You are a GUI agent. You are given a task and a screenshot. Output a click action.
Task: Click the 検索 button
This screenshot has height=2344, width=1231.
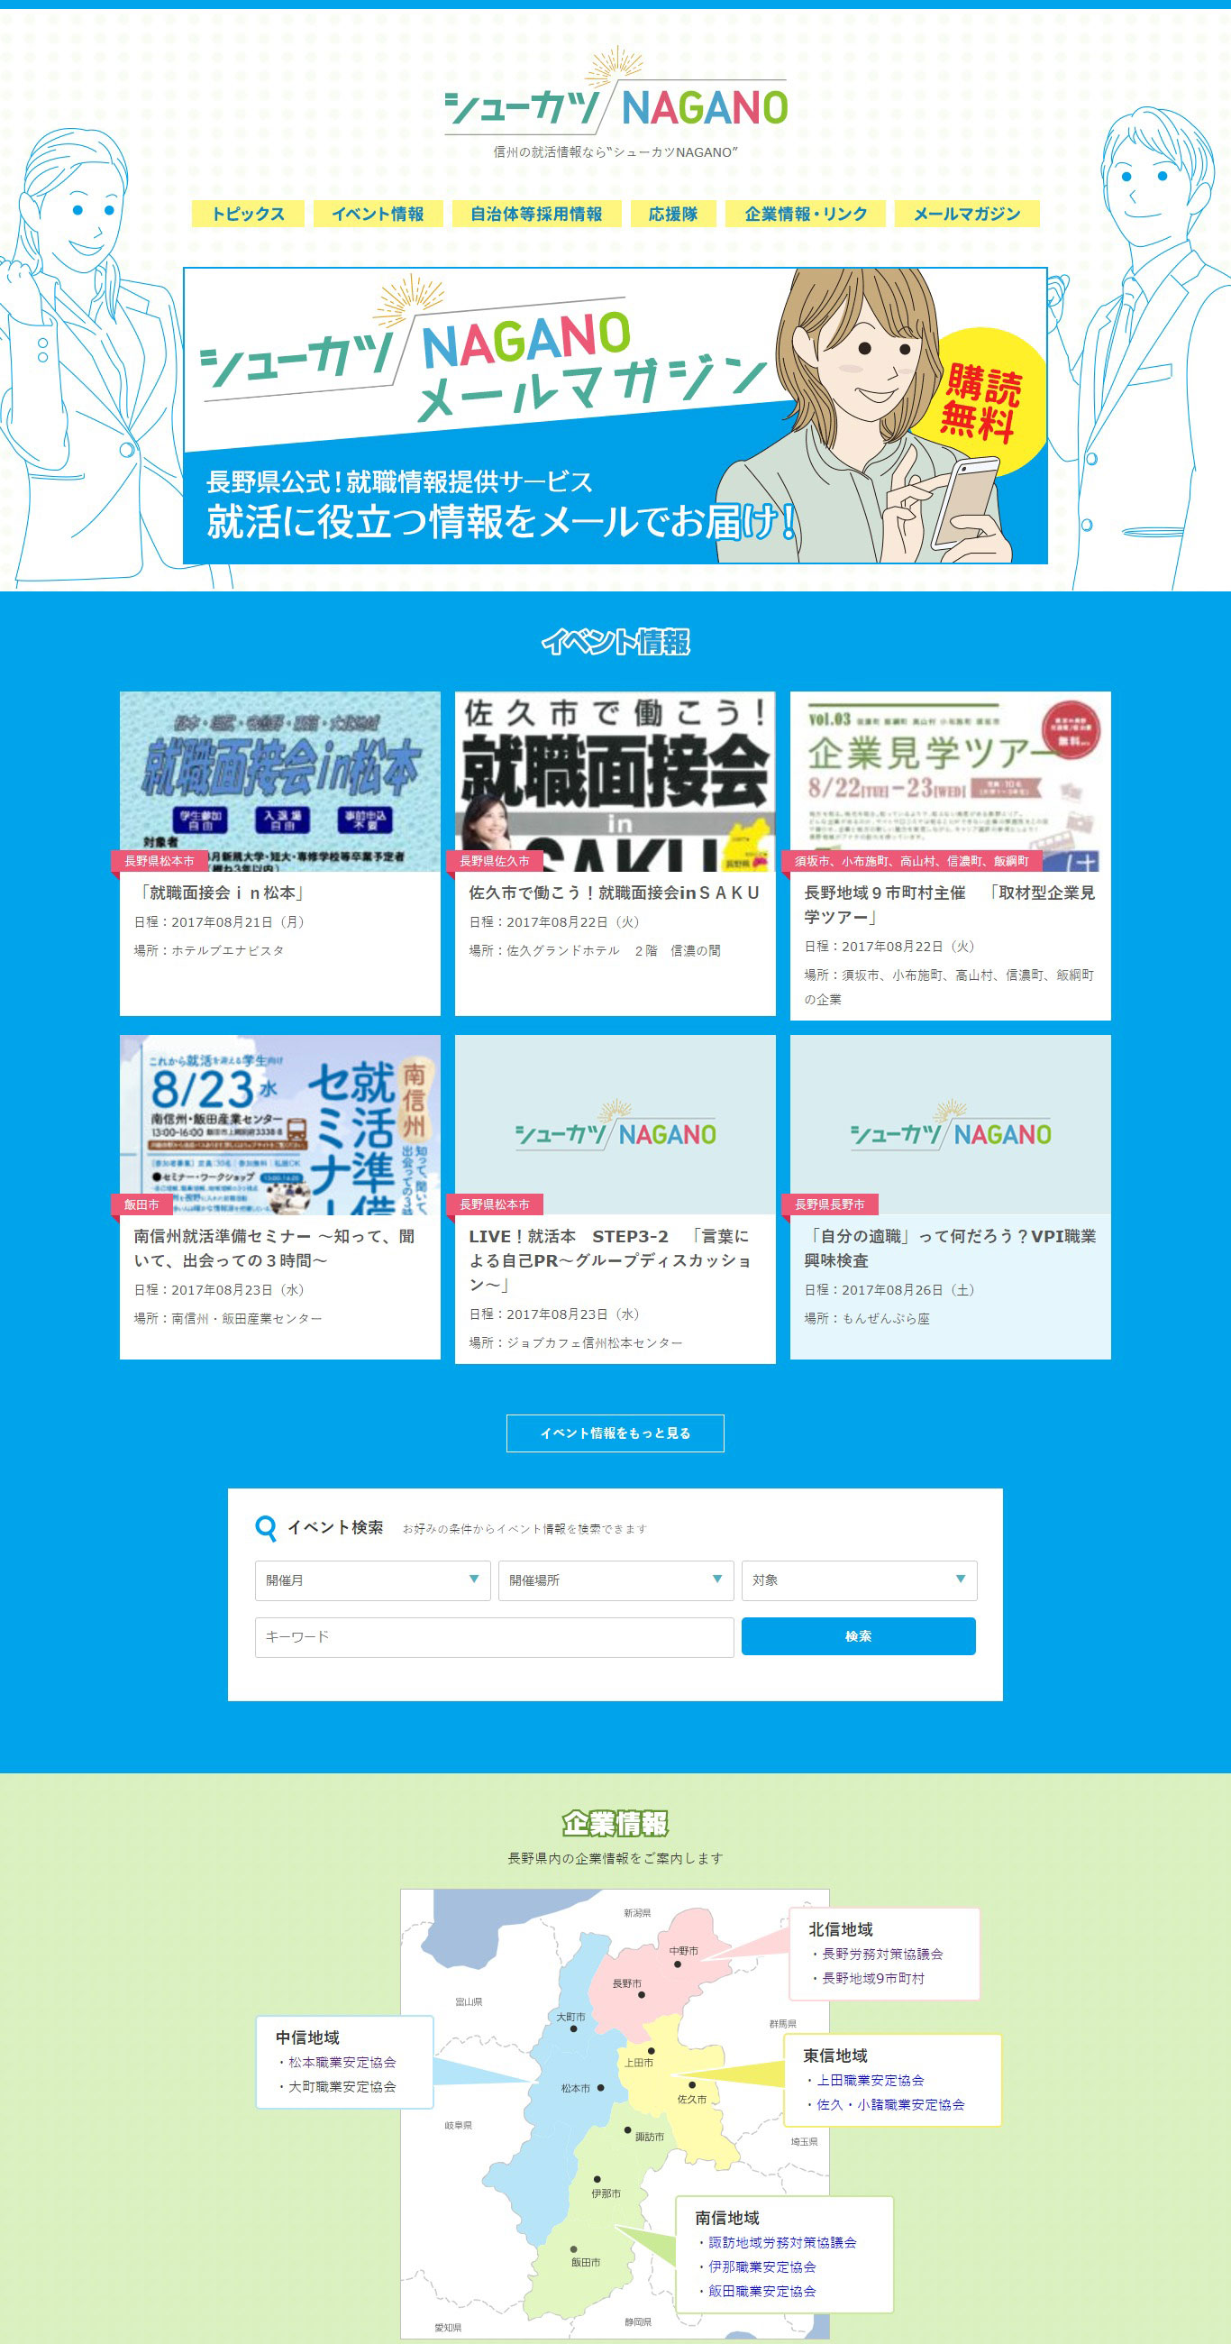[x=858, y=1636]
